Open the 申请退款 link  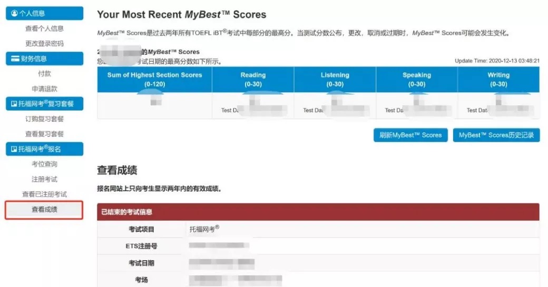pyautogui.click(x=44, y=88)
